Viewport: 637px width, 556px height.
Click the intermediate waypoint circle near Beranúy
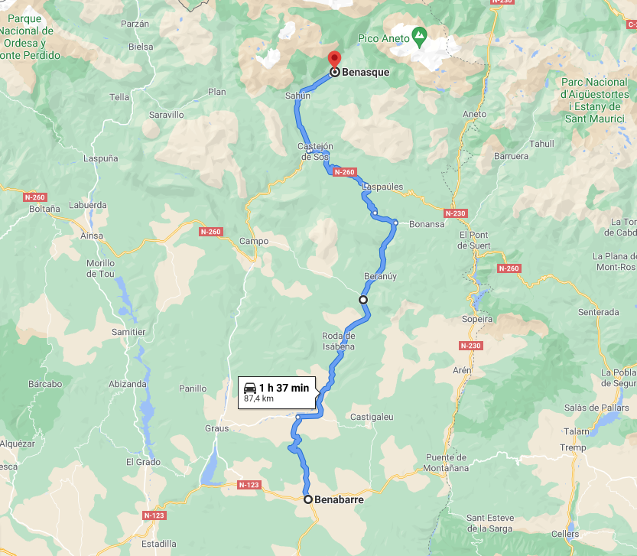pyautogui.click(x=363, y=300)
